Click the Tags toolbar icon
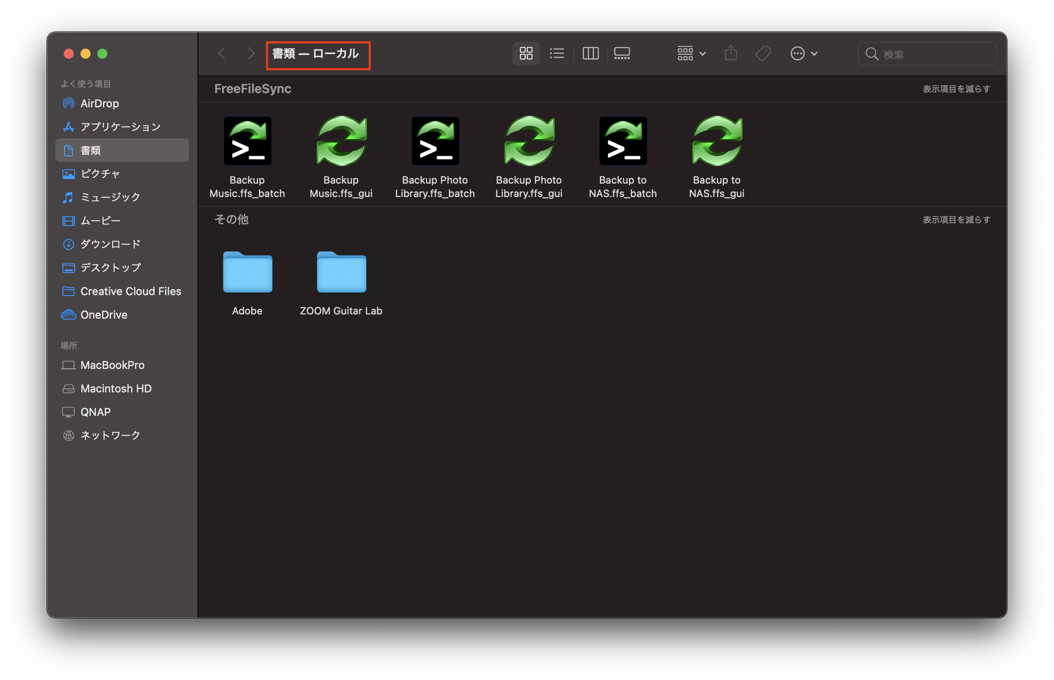Image resolution: width=1054 pixels, height=680 pixels. (x=763, y=53)
